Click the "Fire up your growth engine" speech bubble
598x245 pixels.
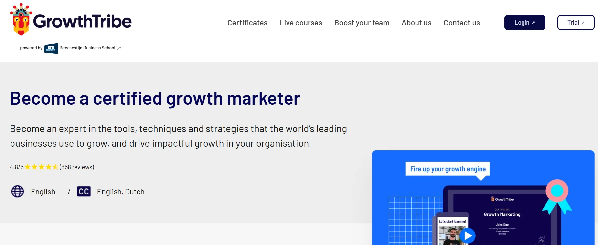(x=448, y=169)
